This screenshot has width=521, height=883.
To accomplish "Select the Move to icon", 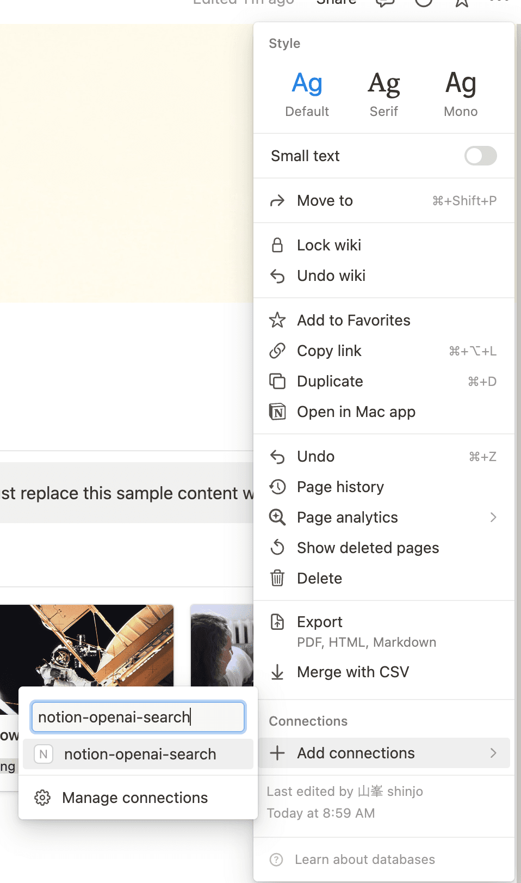I will [277, 200].
